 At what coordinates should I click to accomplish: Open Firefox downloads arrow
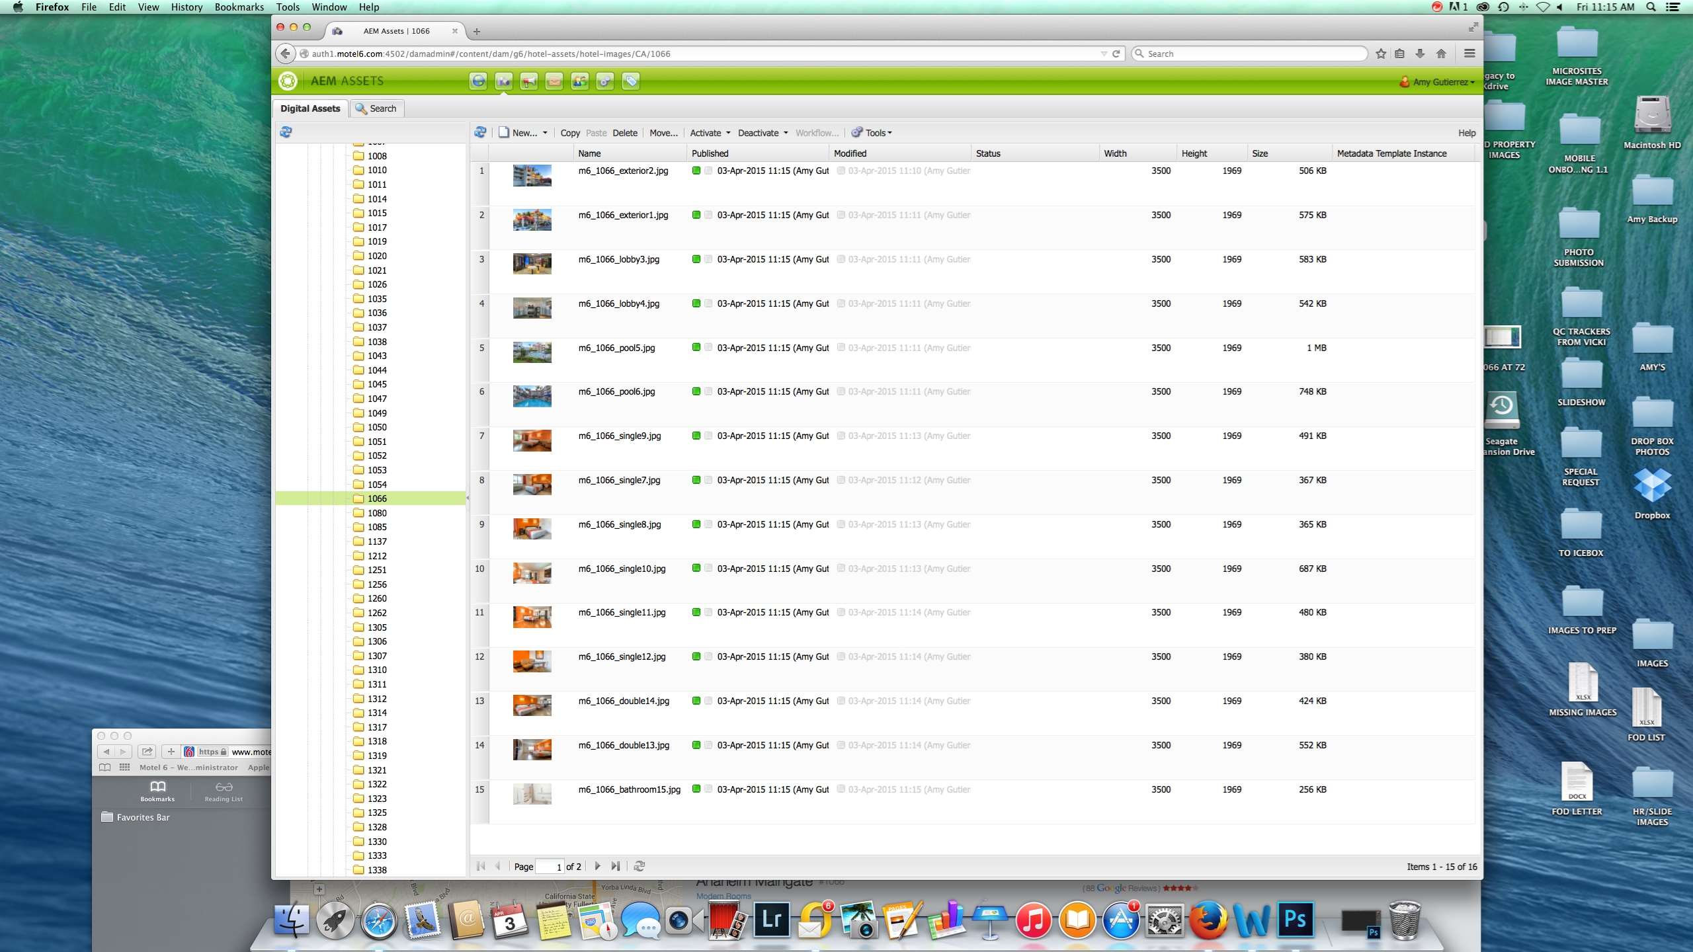pyautogui.click(x=1420, y=54)
